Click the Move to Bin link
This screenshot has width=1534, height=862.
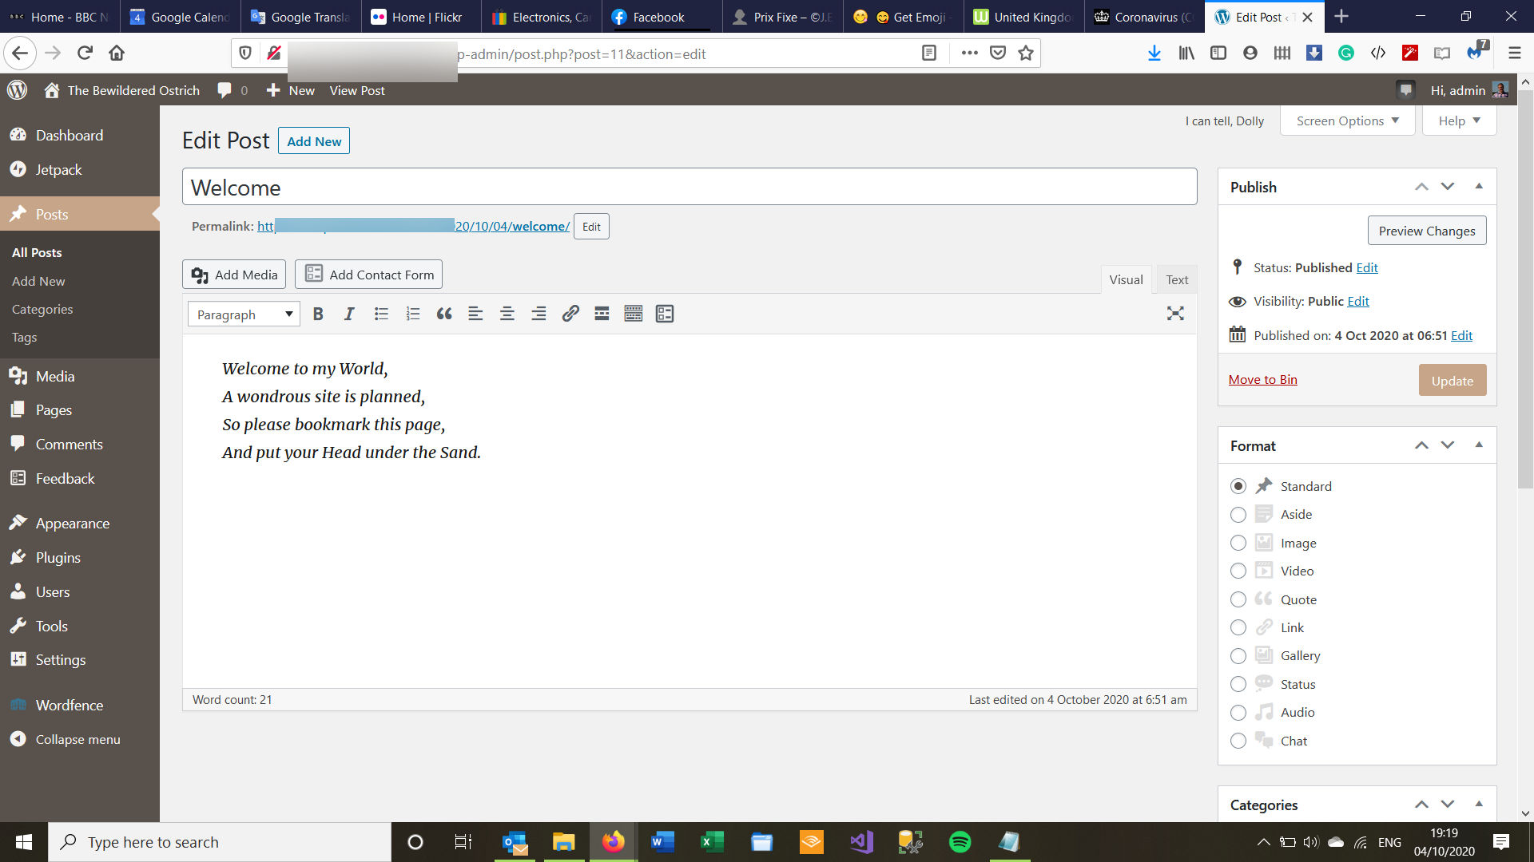click(1262, 379)
